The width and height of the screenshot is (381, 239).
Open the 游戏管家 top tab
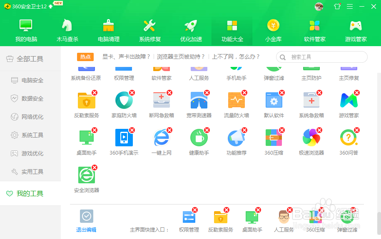coord(356,31)
